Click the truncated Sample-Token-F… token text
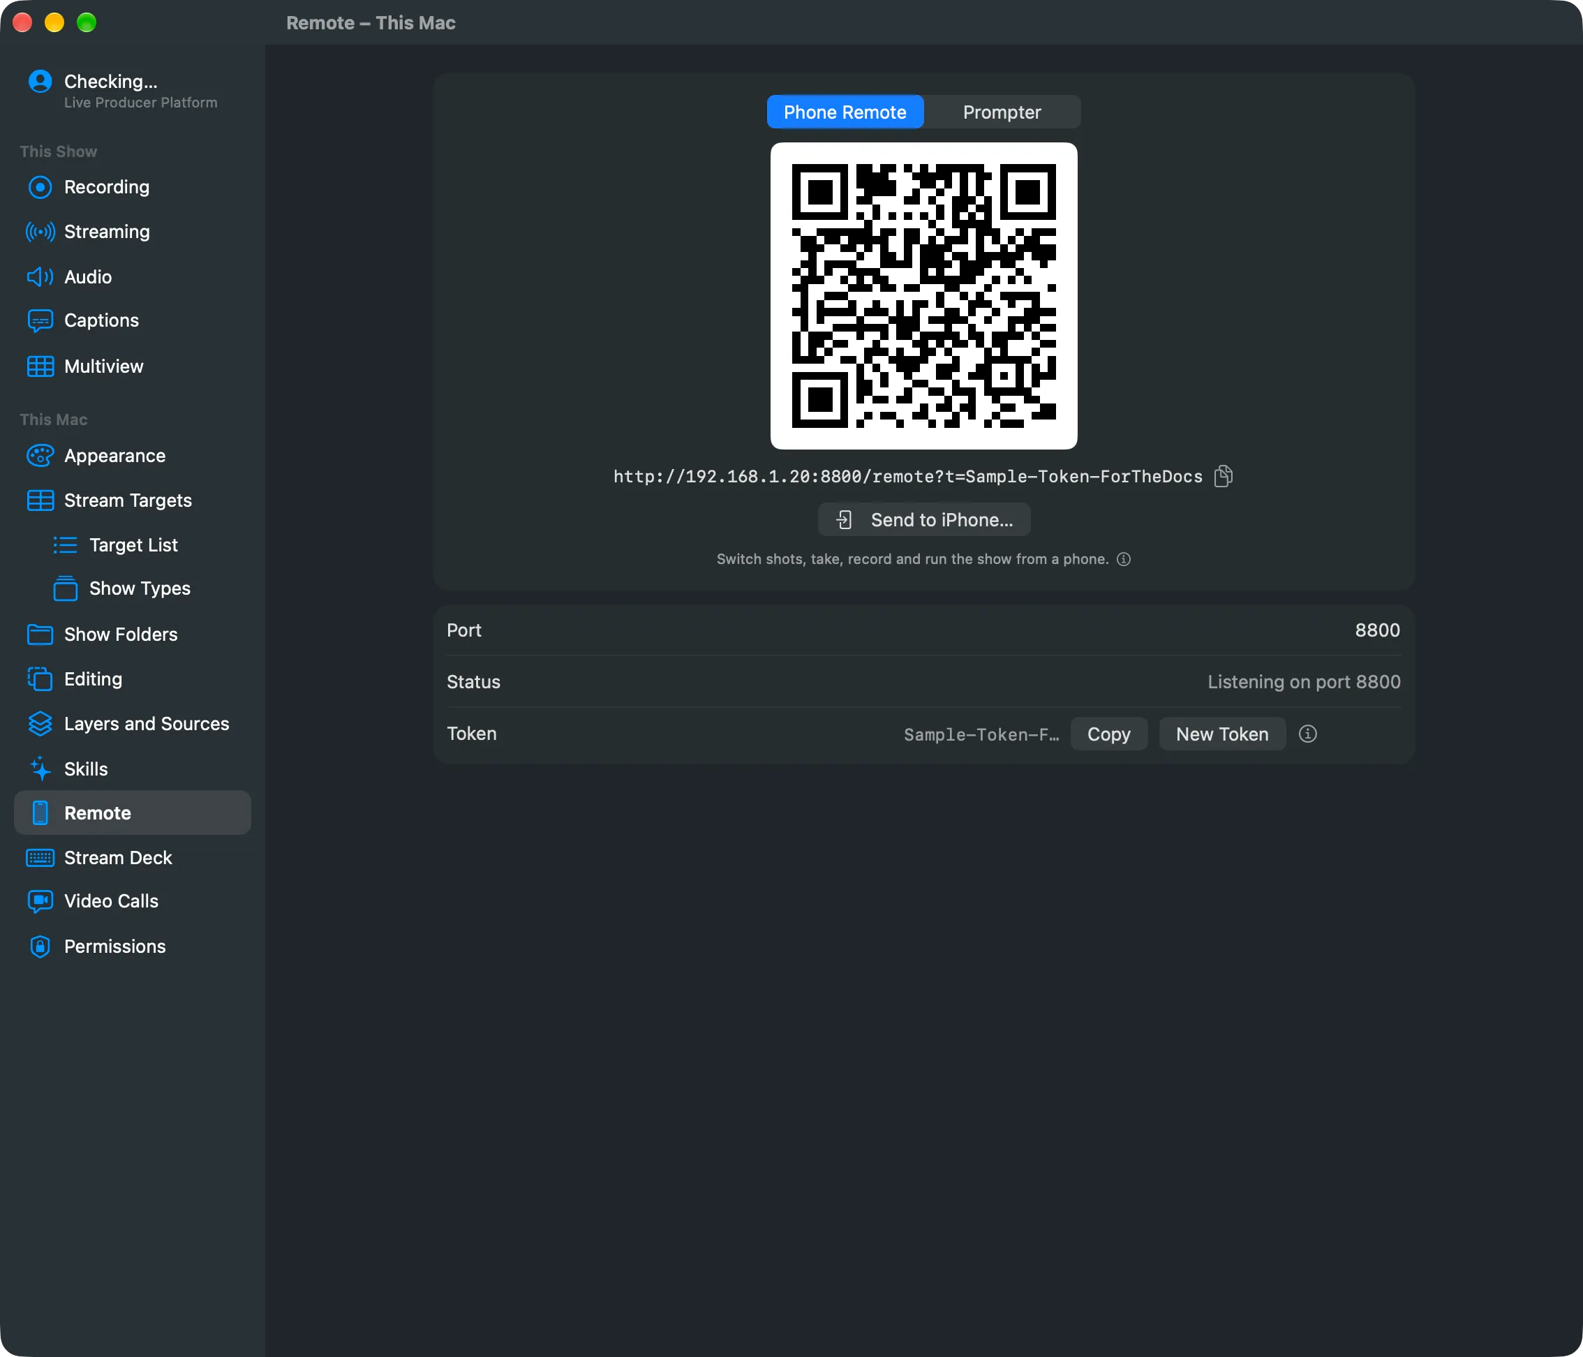The image size is (1583, 1357). click(x=981, y=734)
